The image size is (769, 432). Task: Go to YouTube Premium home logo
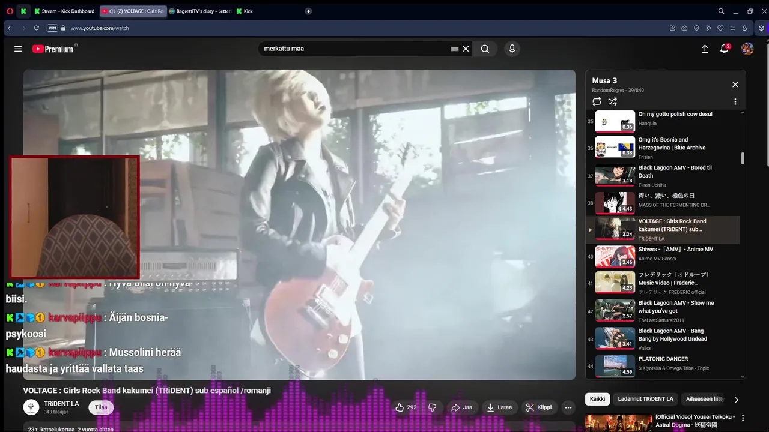pyautogui.click(x=53, y=49)
